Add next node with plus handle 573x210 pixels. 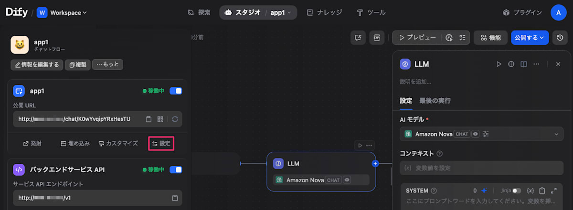point(375,164)
